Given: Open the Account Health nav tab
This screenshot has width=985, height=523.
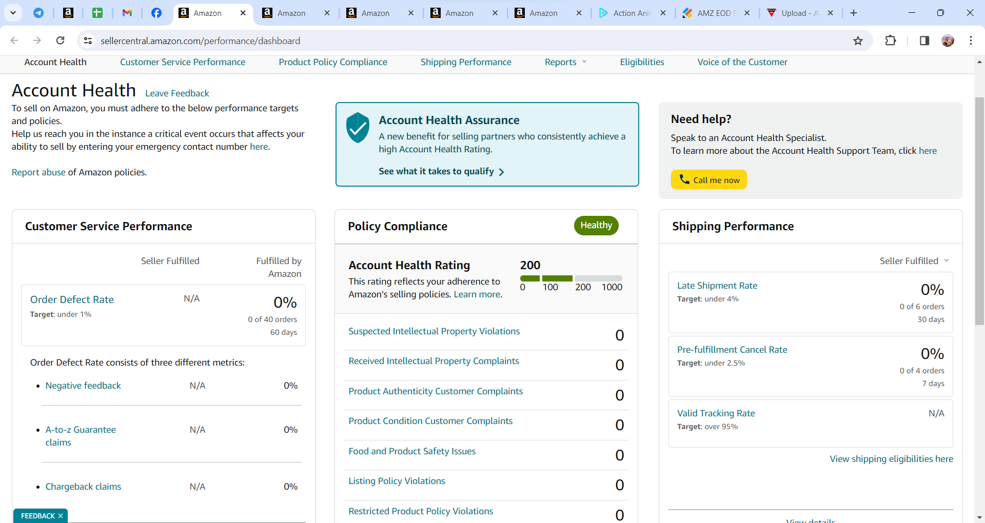Looking at the screenshot, I should 55,62.
